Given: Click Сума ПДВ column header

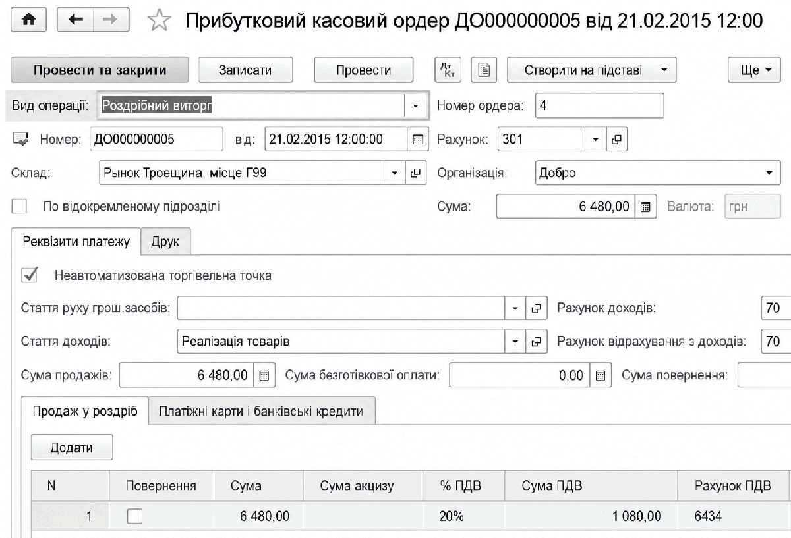Looking at the screenshot, I should (x=591, y=486).
